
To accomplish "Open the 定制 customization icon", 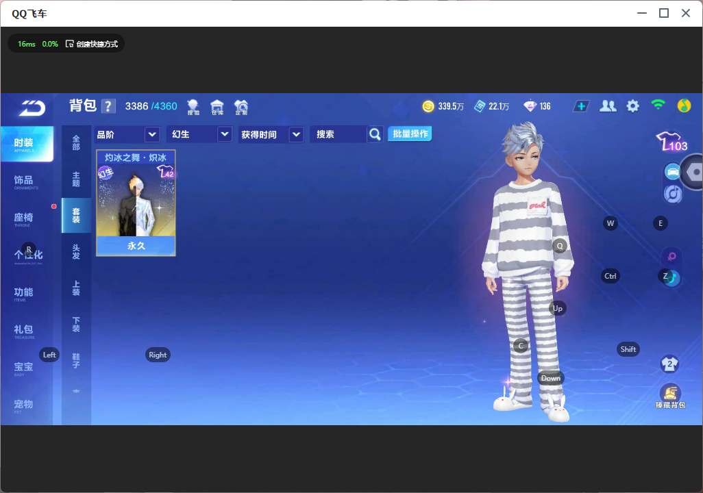I will (x=241, y=107).
